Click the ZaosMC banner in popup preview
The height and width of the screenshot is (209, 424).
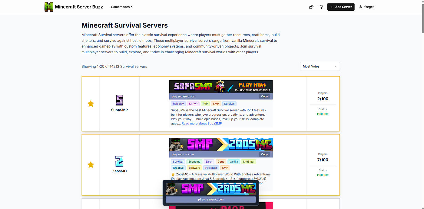(211, 189)
